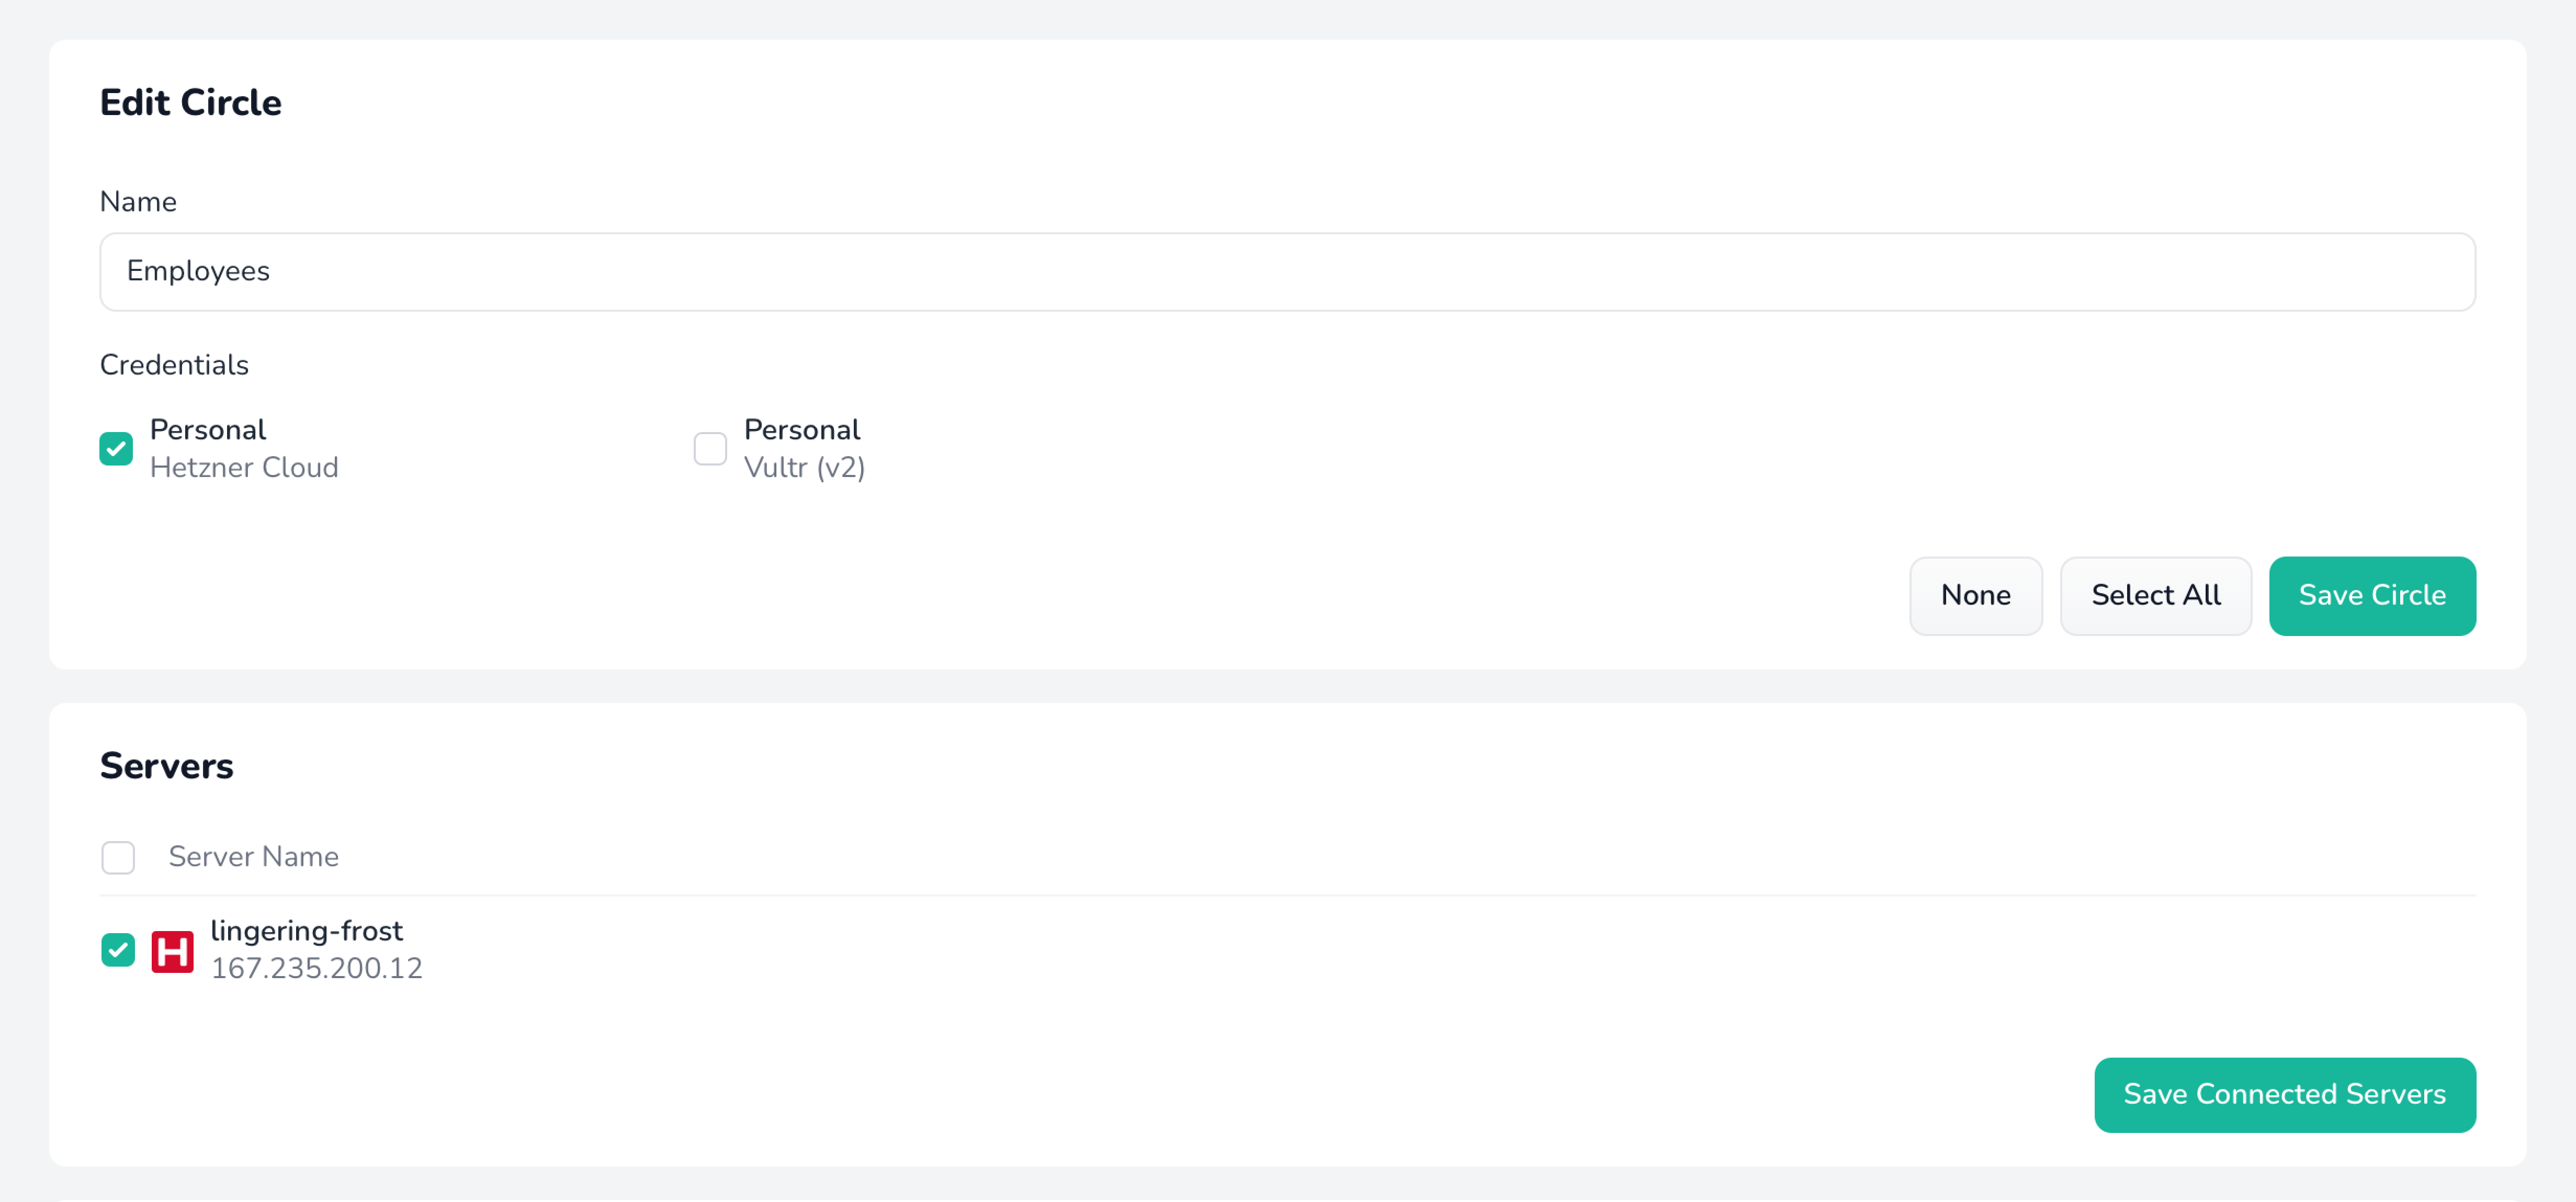Click the Hetzner Cloud provider text
This screenshot has width=2576, height=1202.
[x=244, y=468]
